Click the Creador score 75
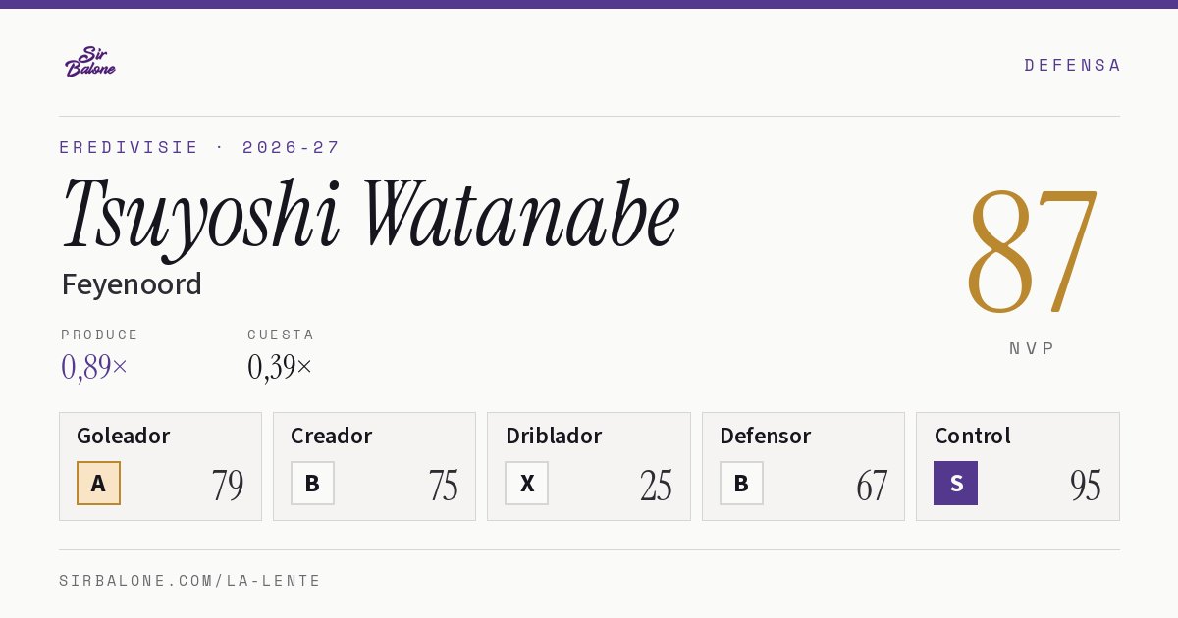Screen dimensions: 1178x618 (x=443, y=486)
